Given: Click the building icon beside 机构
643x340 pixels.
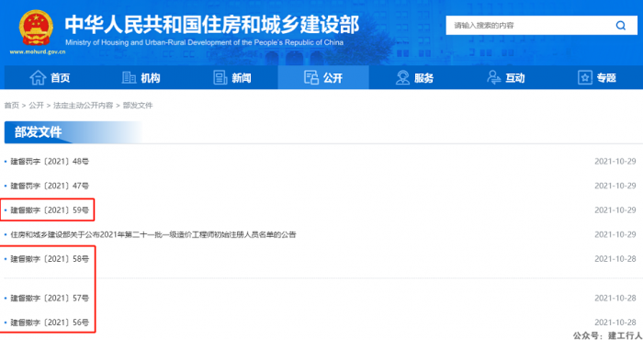Looking at the screenshot, I should point(129,77).
